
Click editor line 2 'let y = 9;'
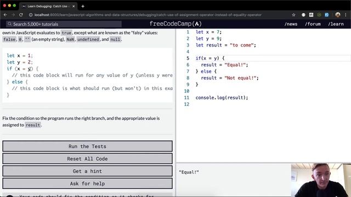[x=208, y=38]
